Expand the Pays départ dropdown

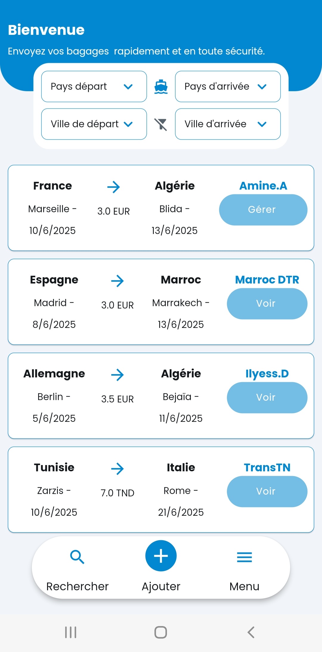94,86
